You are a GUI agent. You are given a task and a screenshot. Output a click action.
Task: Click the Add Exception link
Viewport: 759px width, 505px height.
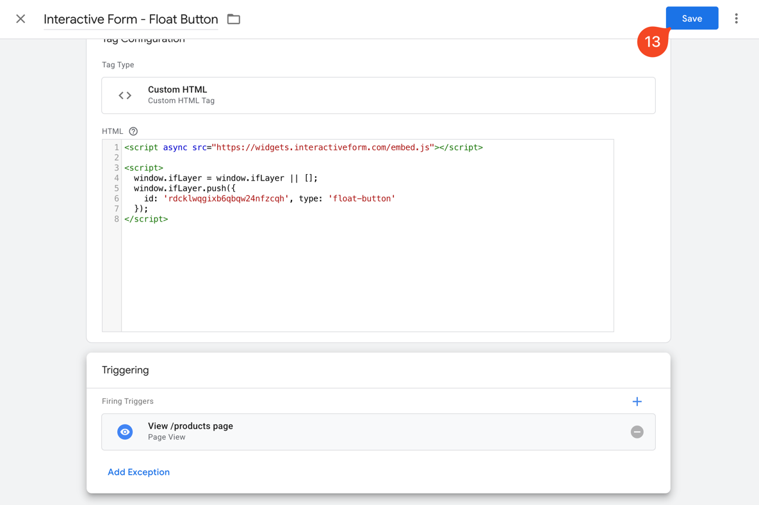click(x=138, y=472)
